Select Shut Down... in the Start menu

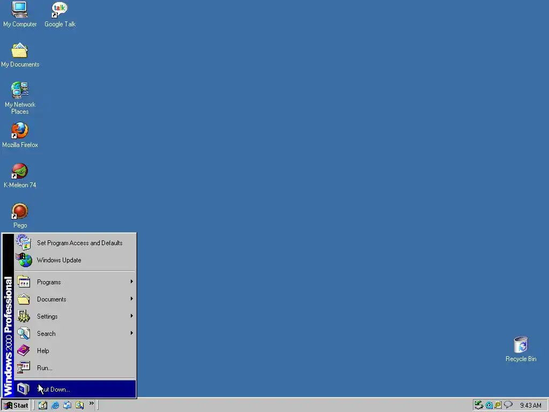[75, 389]
